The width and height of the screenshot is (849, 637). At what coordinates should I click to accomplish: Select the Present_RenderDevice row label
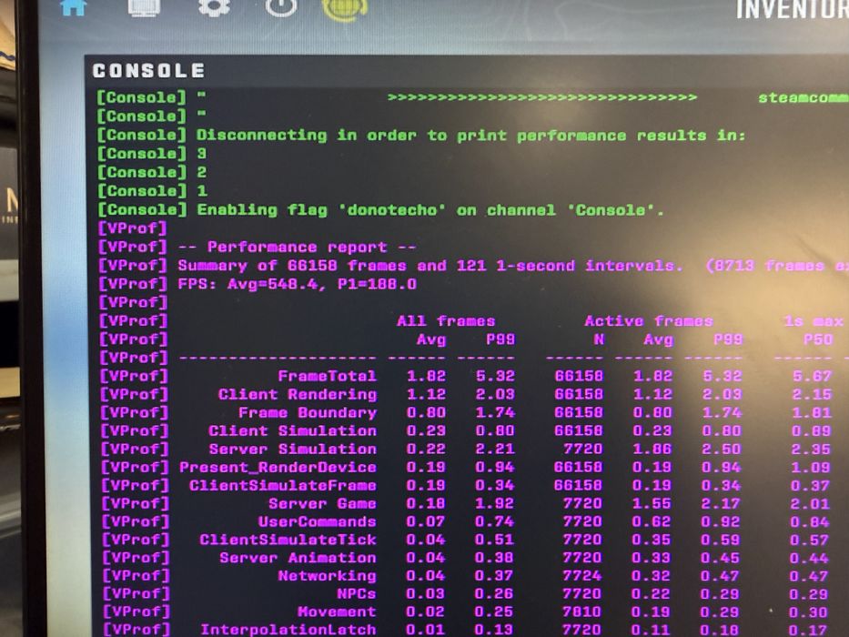[x=278, y=468]
